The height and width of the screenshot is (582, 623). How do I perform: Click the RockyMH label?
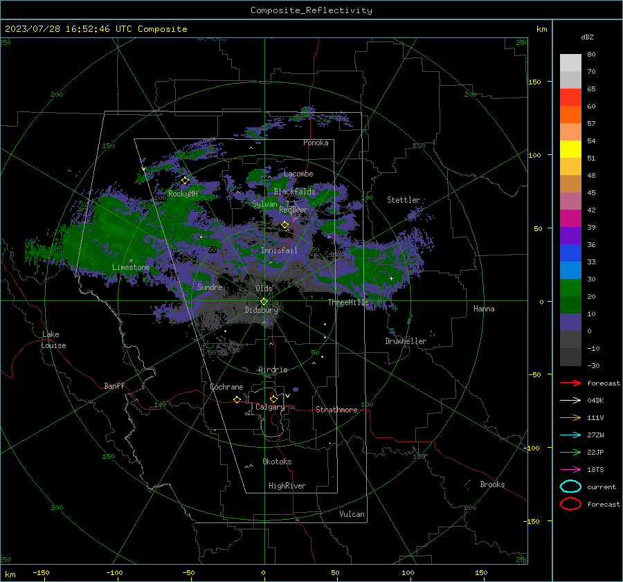(x=183, y=194)
